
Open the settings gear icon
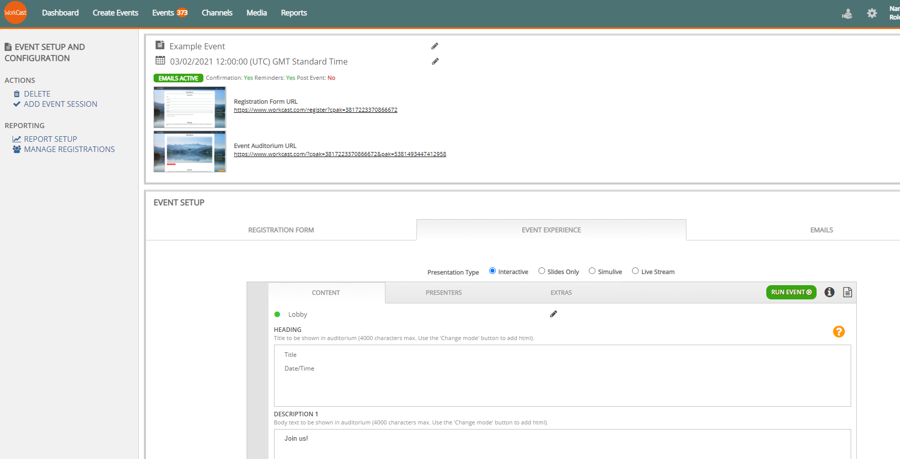tap(872, 13)
